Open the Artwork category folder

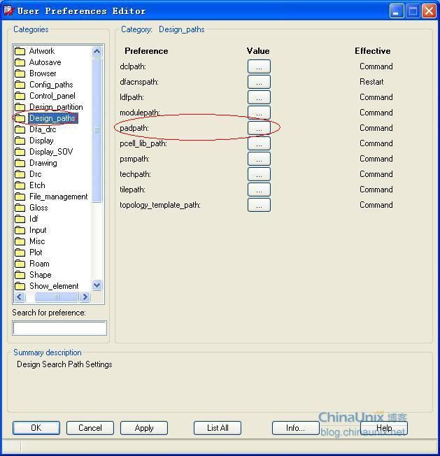[x=41, y=51]
